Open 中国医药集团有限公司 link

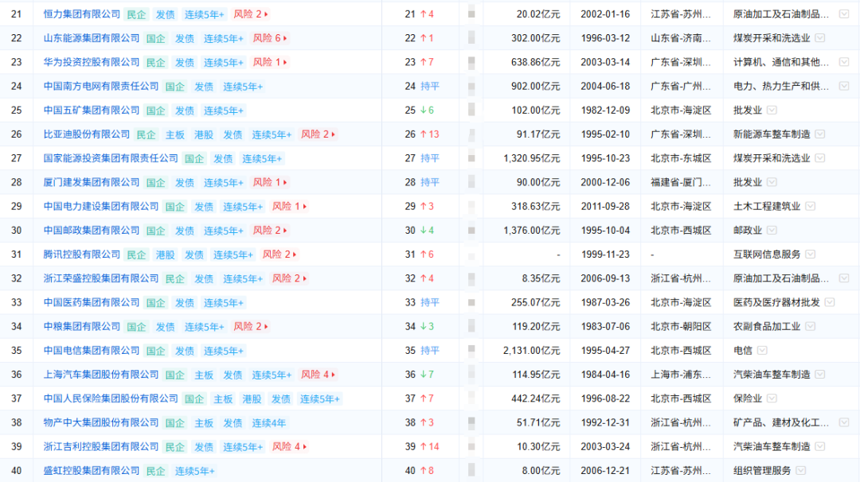click(x=92, y=302)
